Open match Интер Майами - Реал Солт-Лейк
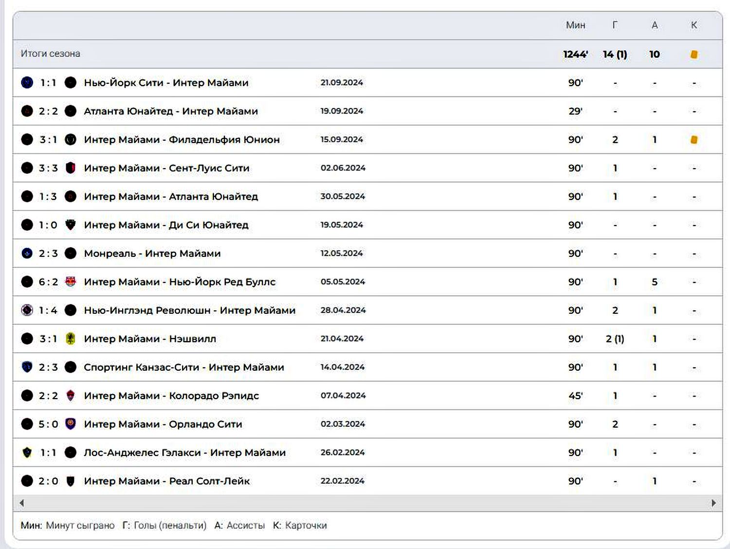Image resolution: width=730 pixels, height=549 pixels. coord(167,481)
